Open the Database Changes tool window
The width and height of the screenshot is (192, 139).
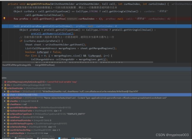coord(24,138)
